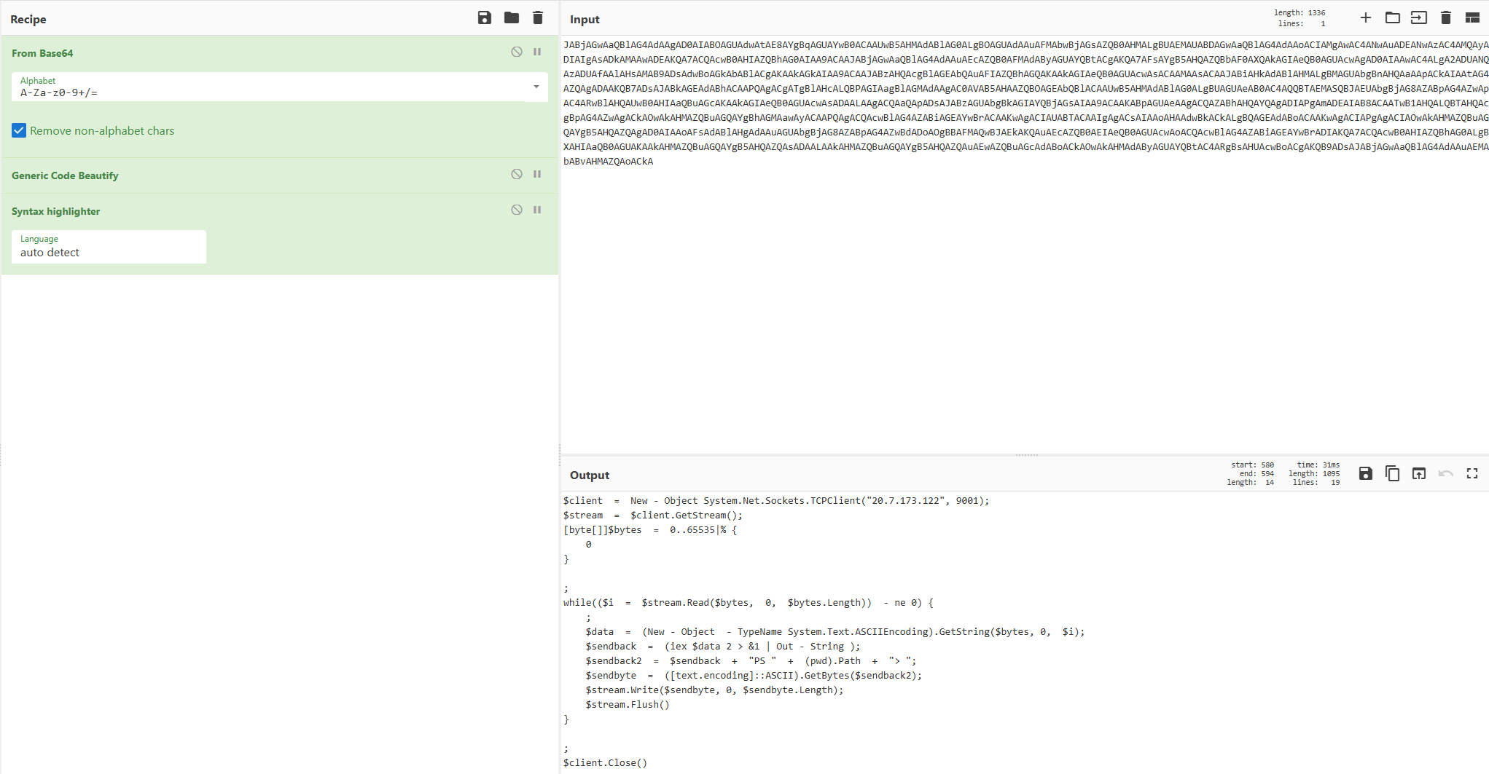This screenshot has width=1489, height=774.
Task: Replace input with the output
Action: (x=1419, y=473)
